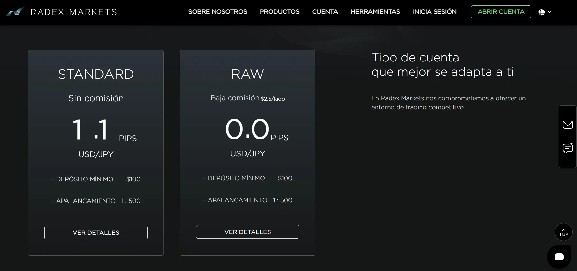
Task: Click APALANCAMIENTO in the RAW card
Action: click(238, 200)
